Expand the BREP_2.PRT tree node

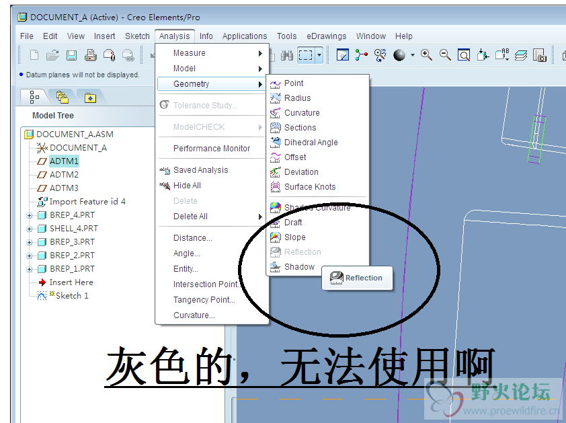click(30, 256)
